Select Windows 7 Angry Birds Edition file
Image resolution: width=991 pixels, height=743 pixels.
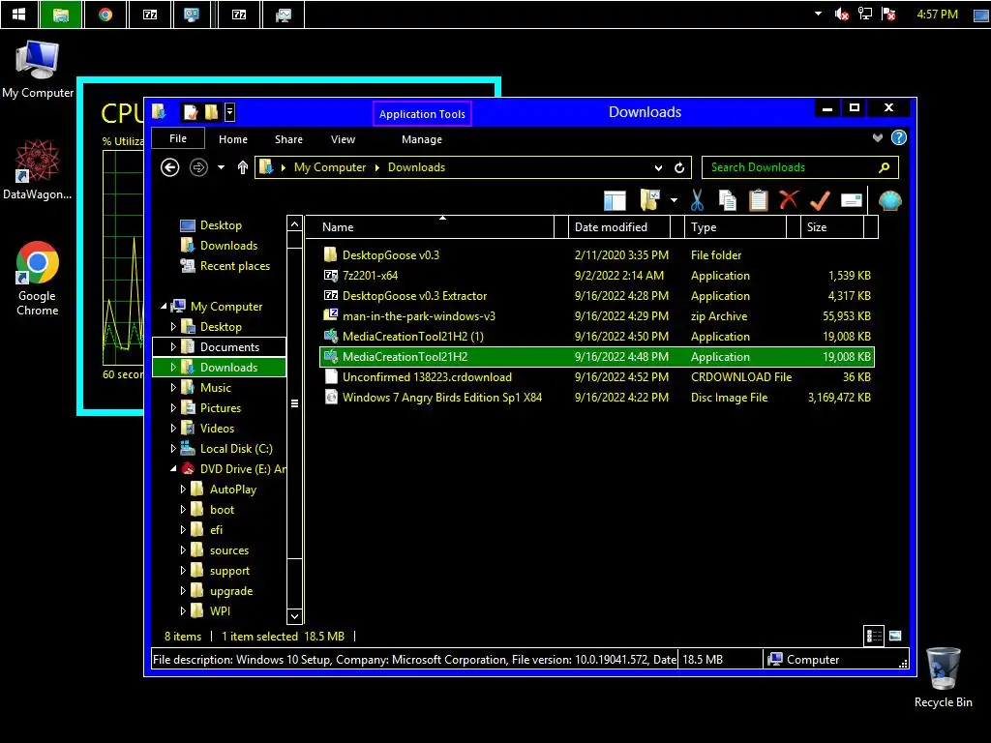597,398
